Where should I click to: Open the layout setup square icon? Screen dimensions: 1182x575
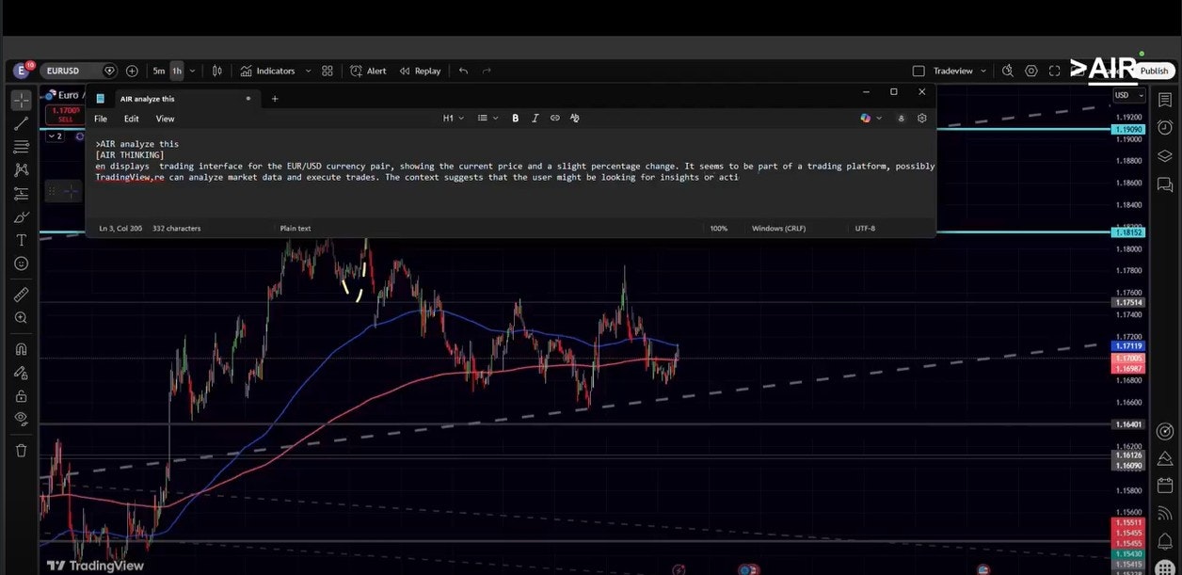(x=918, y=71)
